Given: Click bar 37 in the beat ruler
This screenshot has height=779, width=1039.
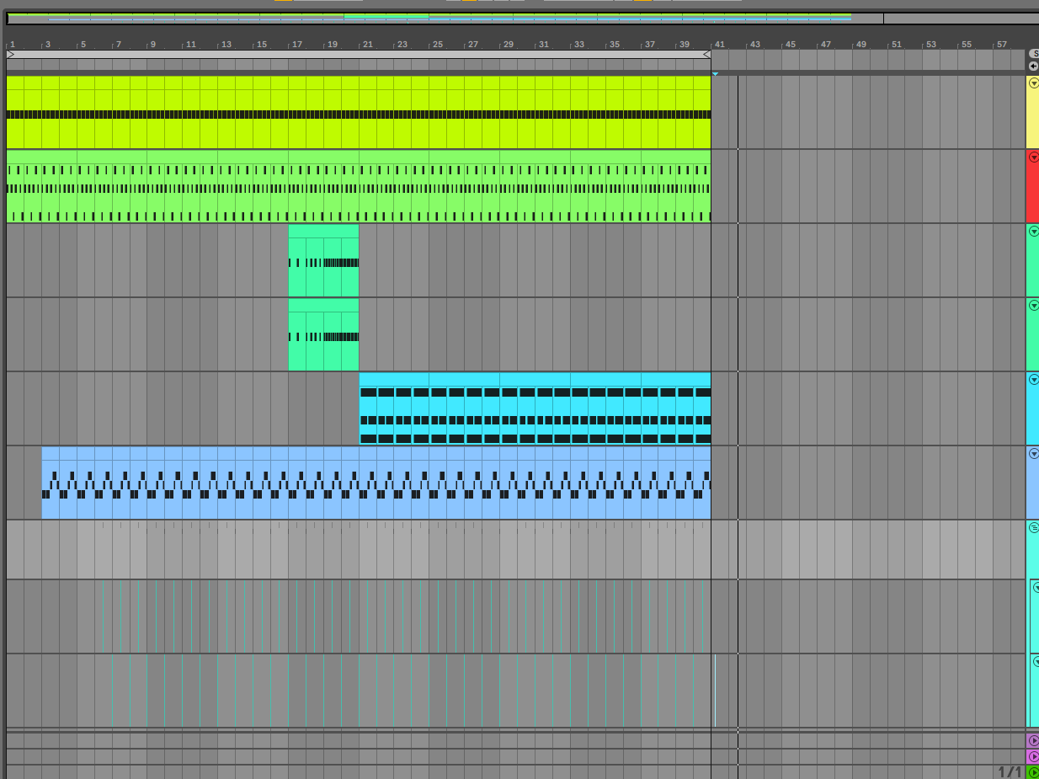Looking at the screenshot, I should 649,45.
